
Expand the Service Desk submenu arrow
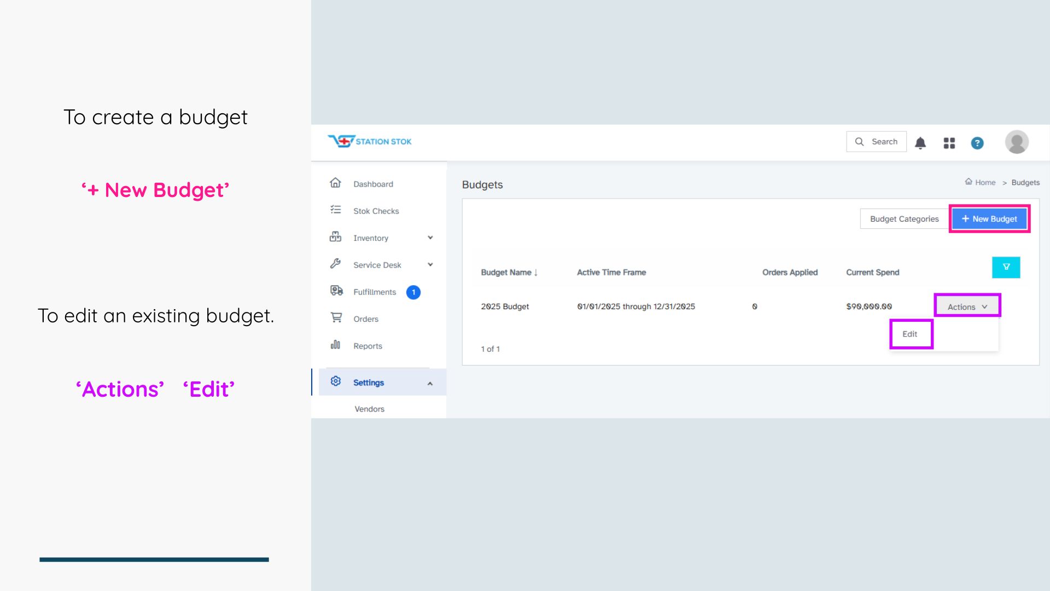[x=430, y=264]
